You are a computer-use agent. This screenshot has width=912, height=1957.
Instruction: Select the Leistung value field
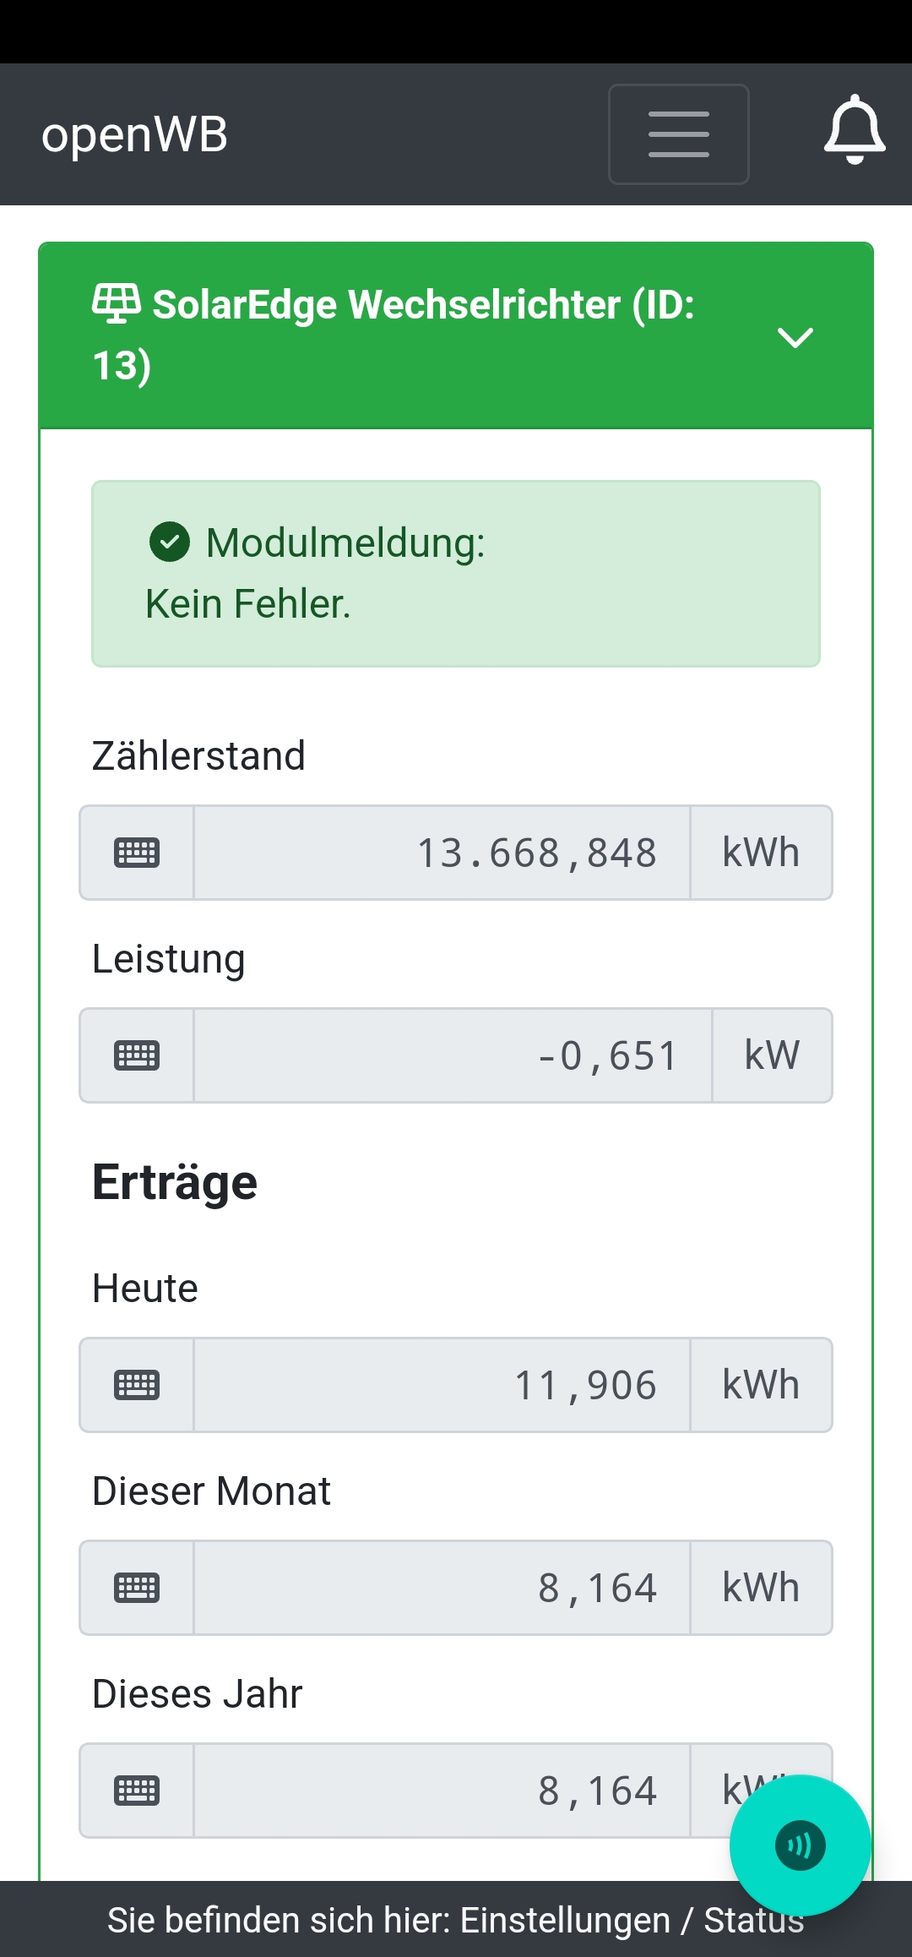click(453, 1055)
